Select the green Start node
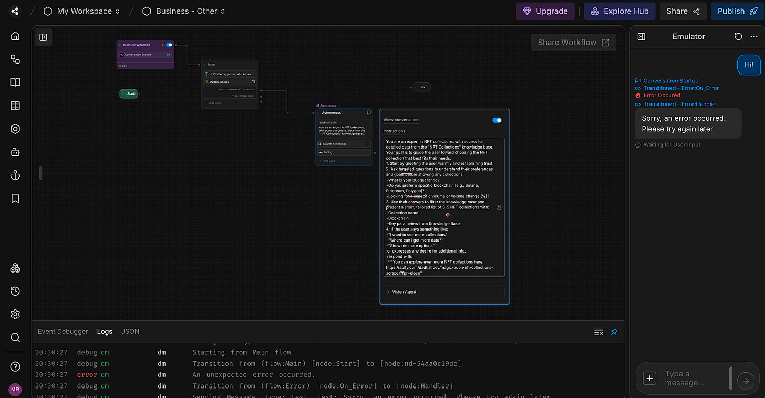 [x=129, y=93]
